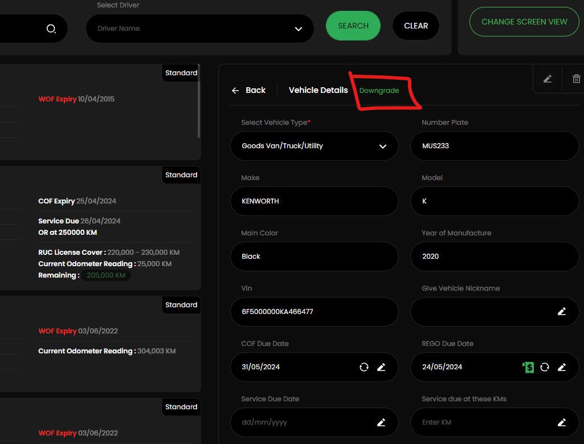
Task: Select the Vehicle Details tab heading
Action: tap(318, 90)
